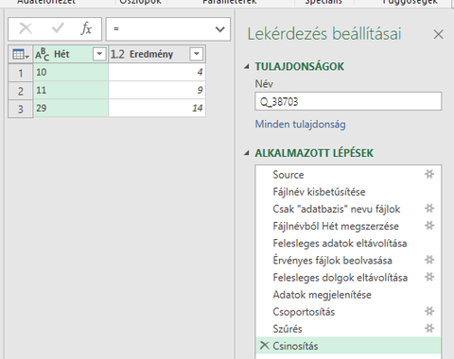Open the Minden tulajdonság link
The image size is (454, 359).
tap(300, 124)
